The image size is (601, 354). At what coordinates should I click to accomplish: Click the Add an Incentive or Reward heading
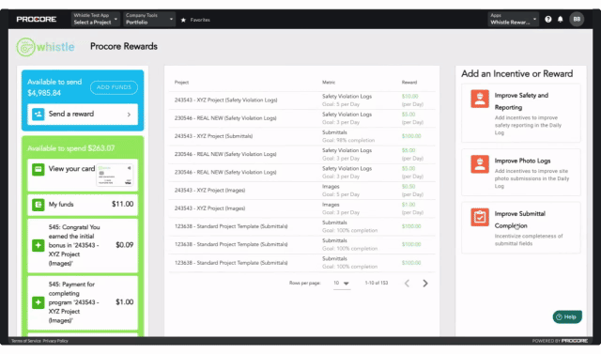click(517, 74)
